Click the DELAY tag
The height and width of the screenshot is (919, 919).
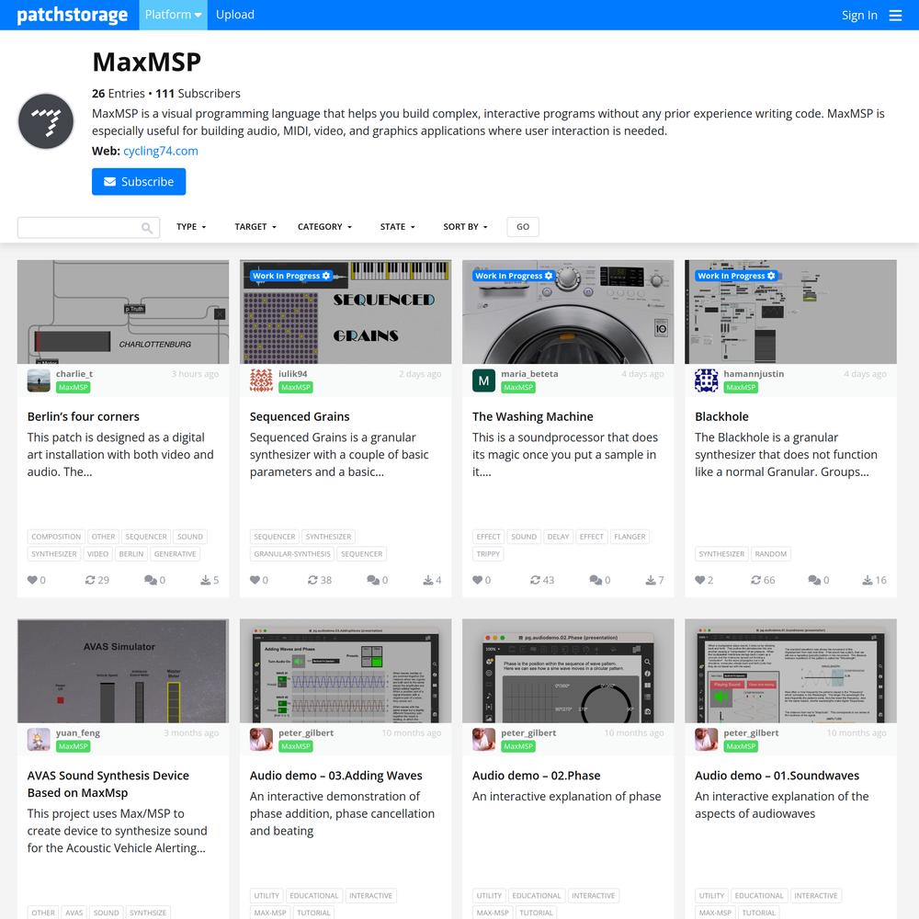pos(558,537)
